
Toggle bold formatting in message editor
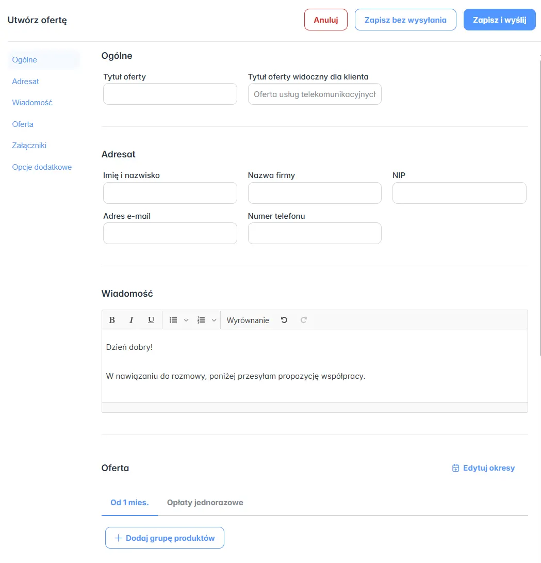(112, 320)
